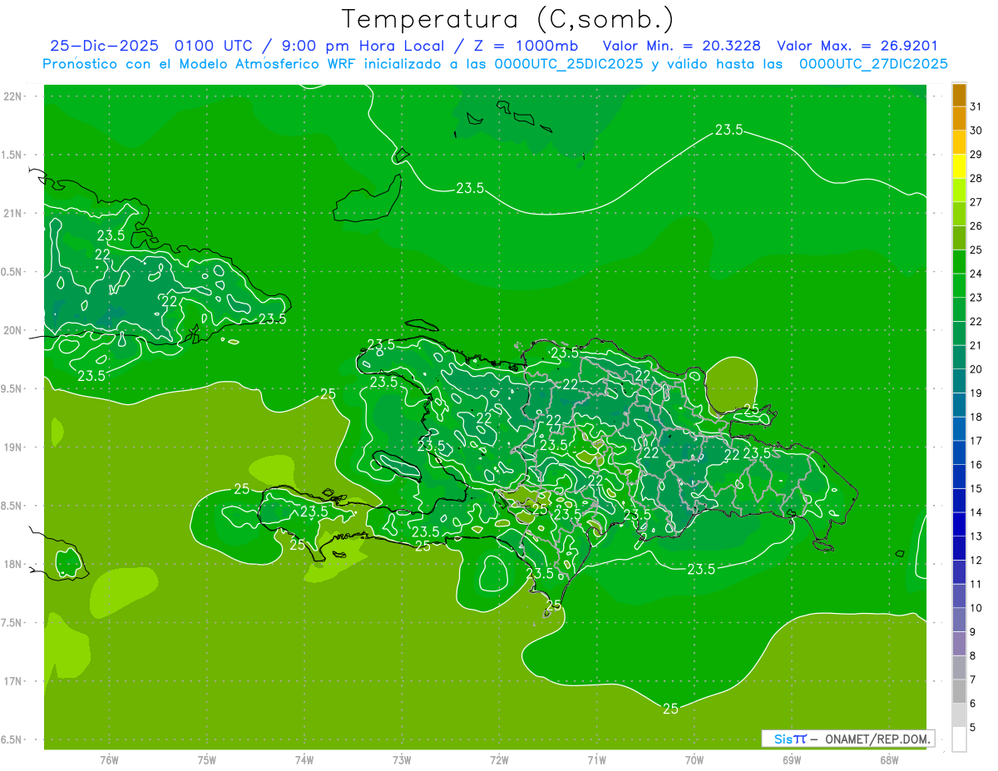Click the '76W' longitude axis label
This screenshot has width=998, height=771.
[x=109, y=760]
